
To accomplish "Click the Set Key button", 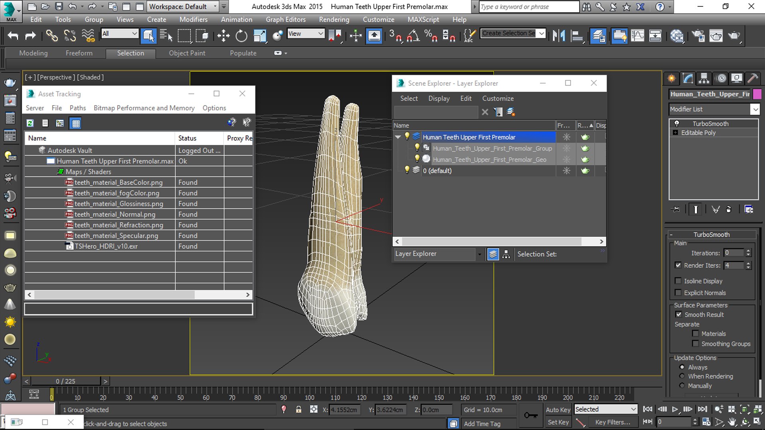I will [558, 422].
